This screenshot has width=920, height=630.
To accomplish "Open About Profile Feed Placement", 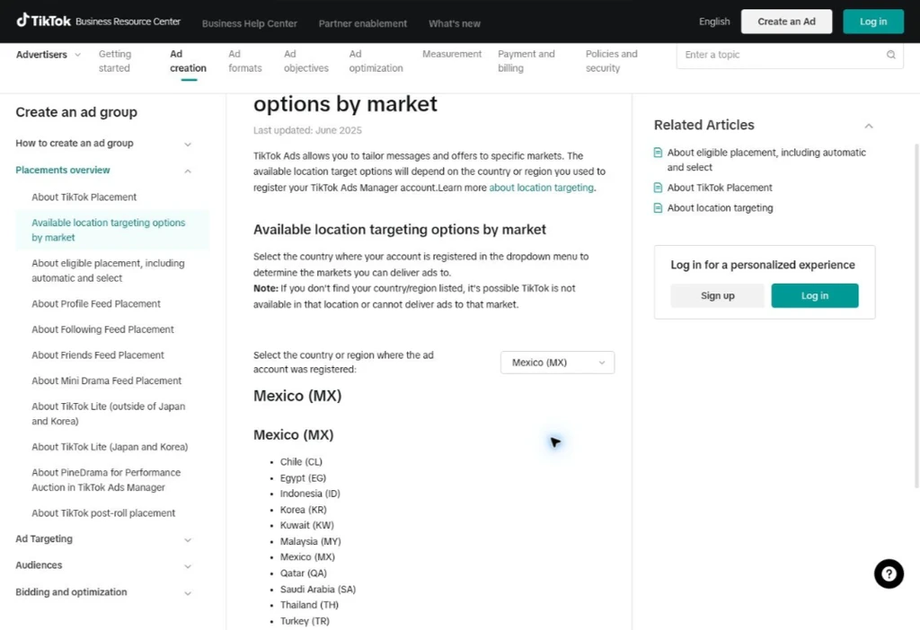I will [x=95, y=303].
